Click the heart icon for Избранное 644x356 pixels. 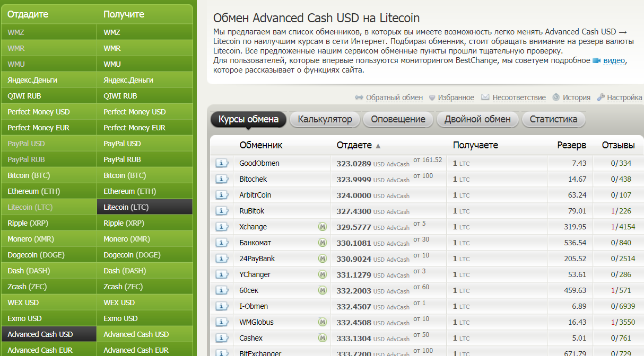[x=432, y=97]
